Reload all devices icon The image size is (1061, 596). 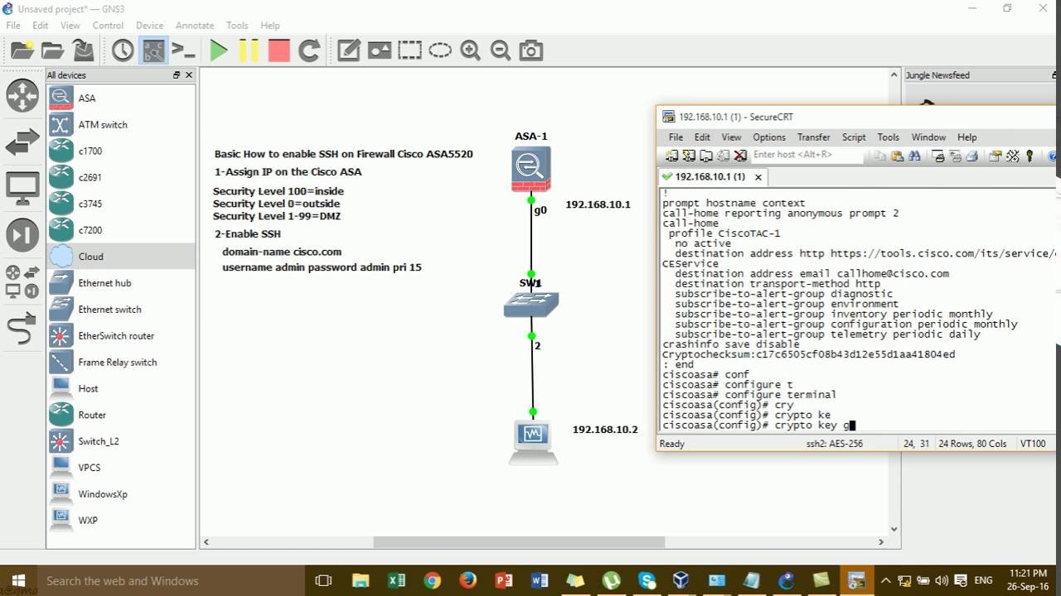[309, 50]
